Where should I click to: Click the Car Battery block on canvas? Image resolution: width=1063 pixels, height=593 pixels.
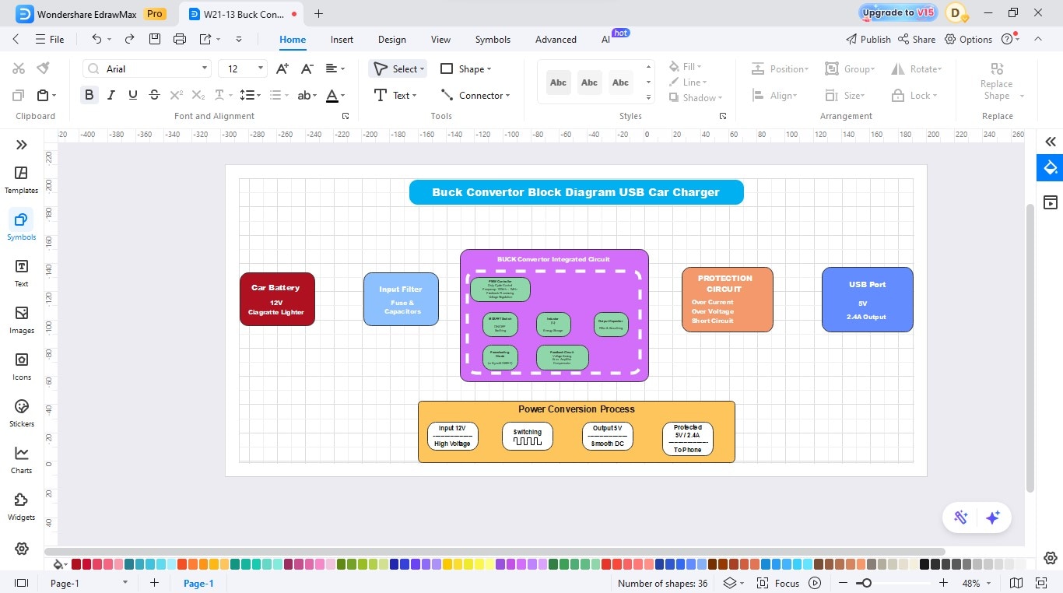coord(277,299)
